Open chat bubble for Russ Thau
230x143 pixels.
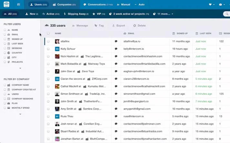tap(116, 116)
